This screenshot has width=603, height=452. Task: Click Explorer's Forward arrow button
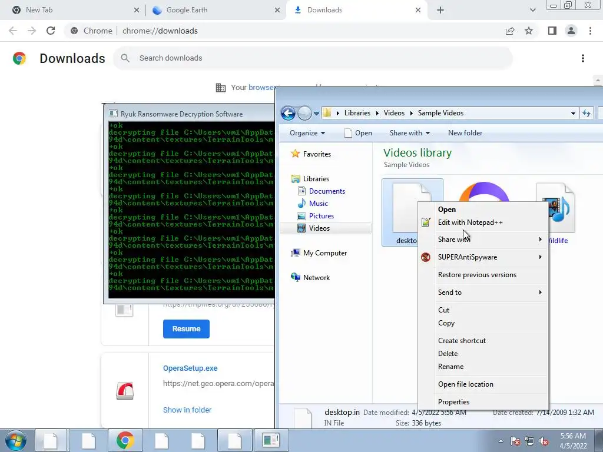coord(304,114)
